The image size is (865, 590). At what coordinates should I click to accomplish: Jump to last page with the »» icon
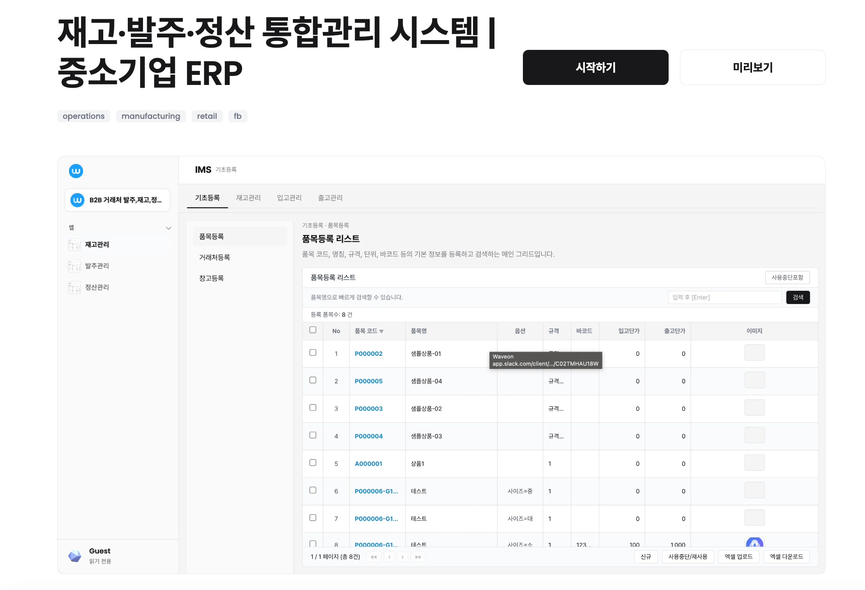[418, 557]
